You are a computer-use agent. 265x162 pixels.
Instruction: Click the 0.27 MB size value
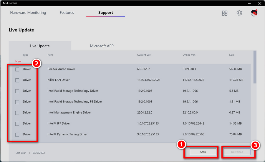[x=235, y=113]
